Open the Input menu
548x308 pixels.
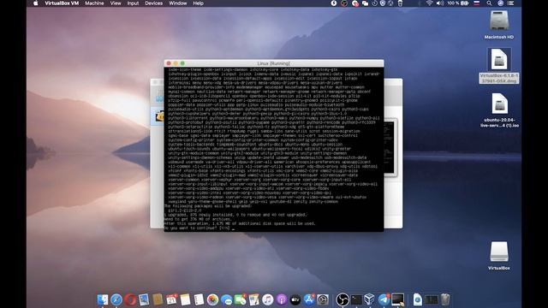pyautogui.click(x=133, y=3)
